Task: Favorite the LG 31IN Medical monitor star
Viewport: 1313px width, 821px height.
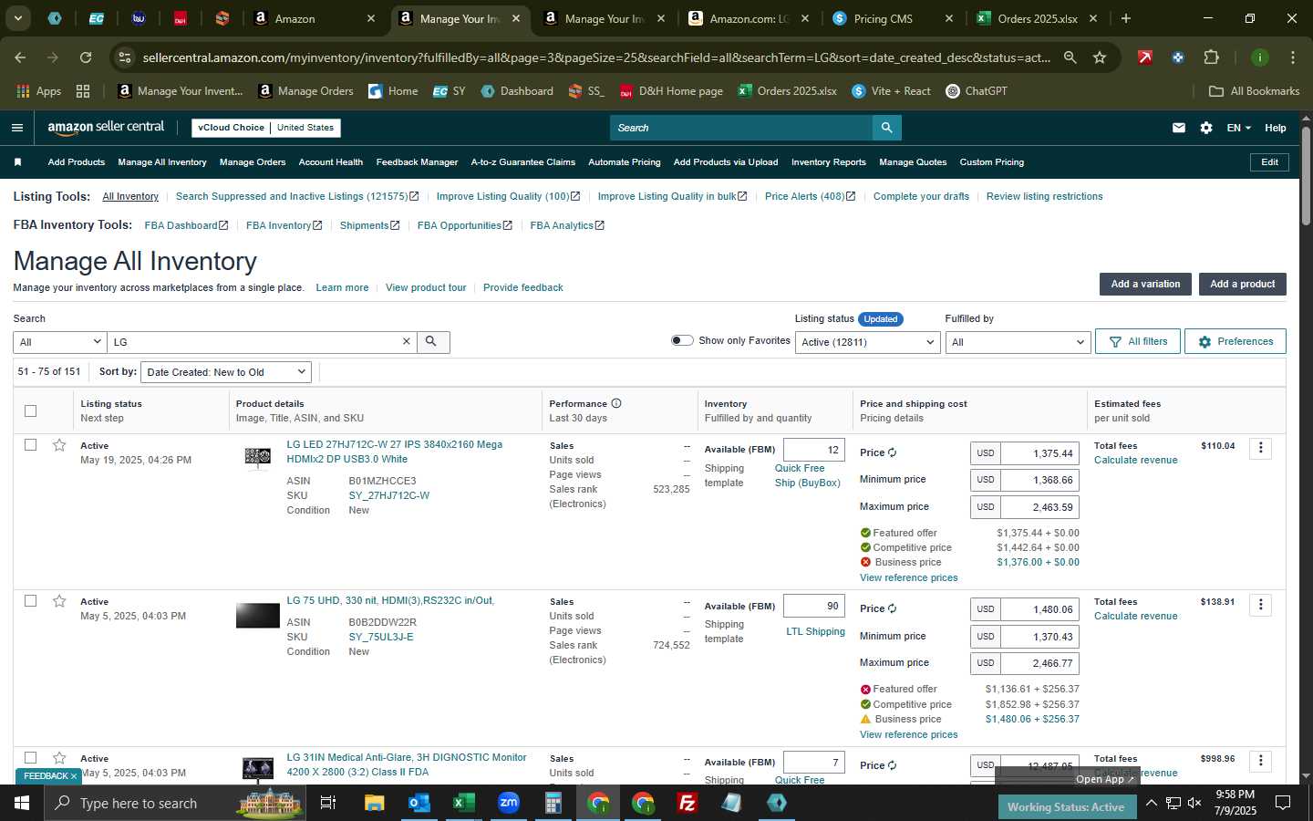Action: 59,758
